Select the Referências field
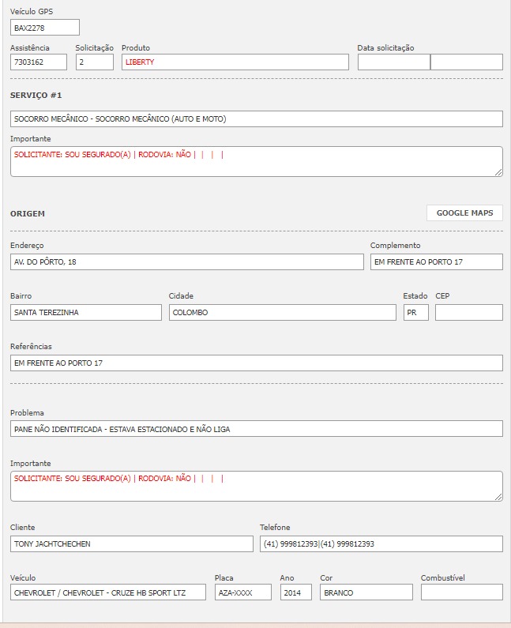This screenshot has height=628, width=511. (256, 363)
